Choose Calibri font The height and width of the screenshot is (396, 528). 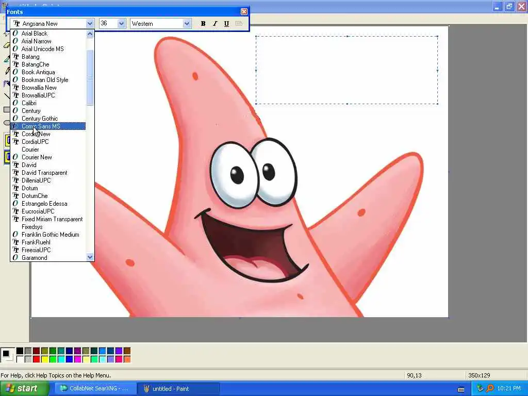click(48, 103)
